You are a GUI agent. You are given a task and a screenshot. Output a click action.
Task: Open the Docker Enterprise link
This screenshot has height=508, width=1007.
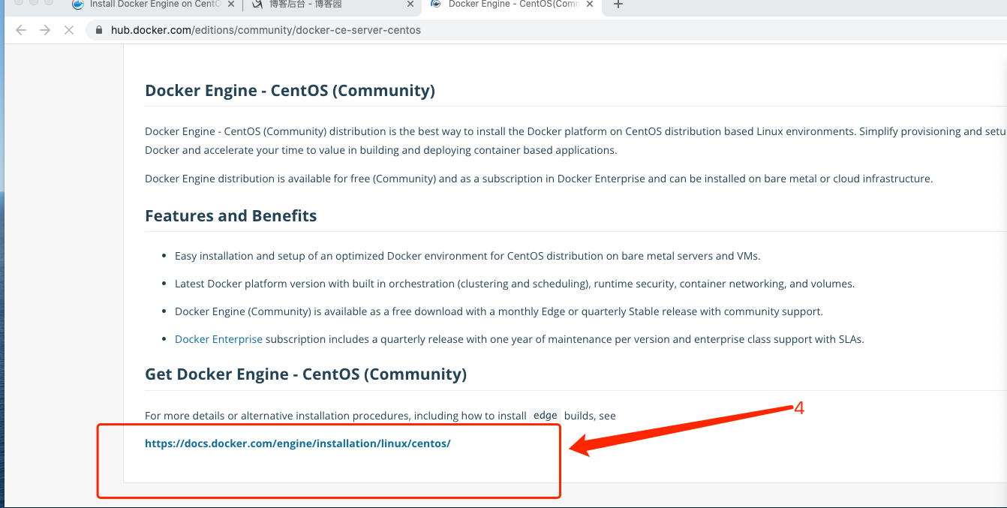click(218, 339)
